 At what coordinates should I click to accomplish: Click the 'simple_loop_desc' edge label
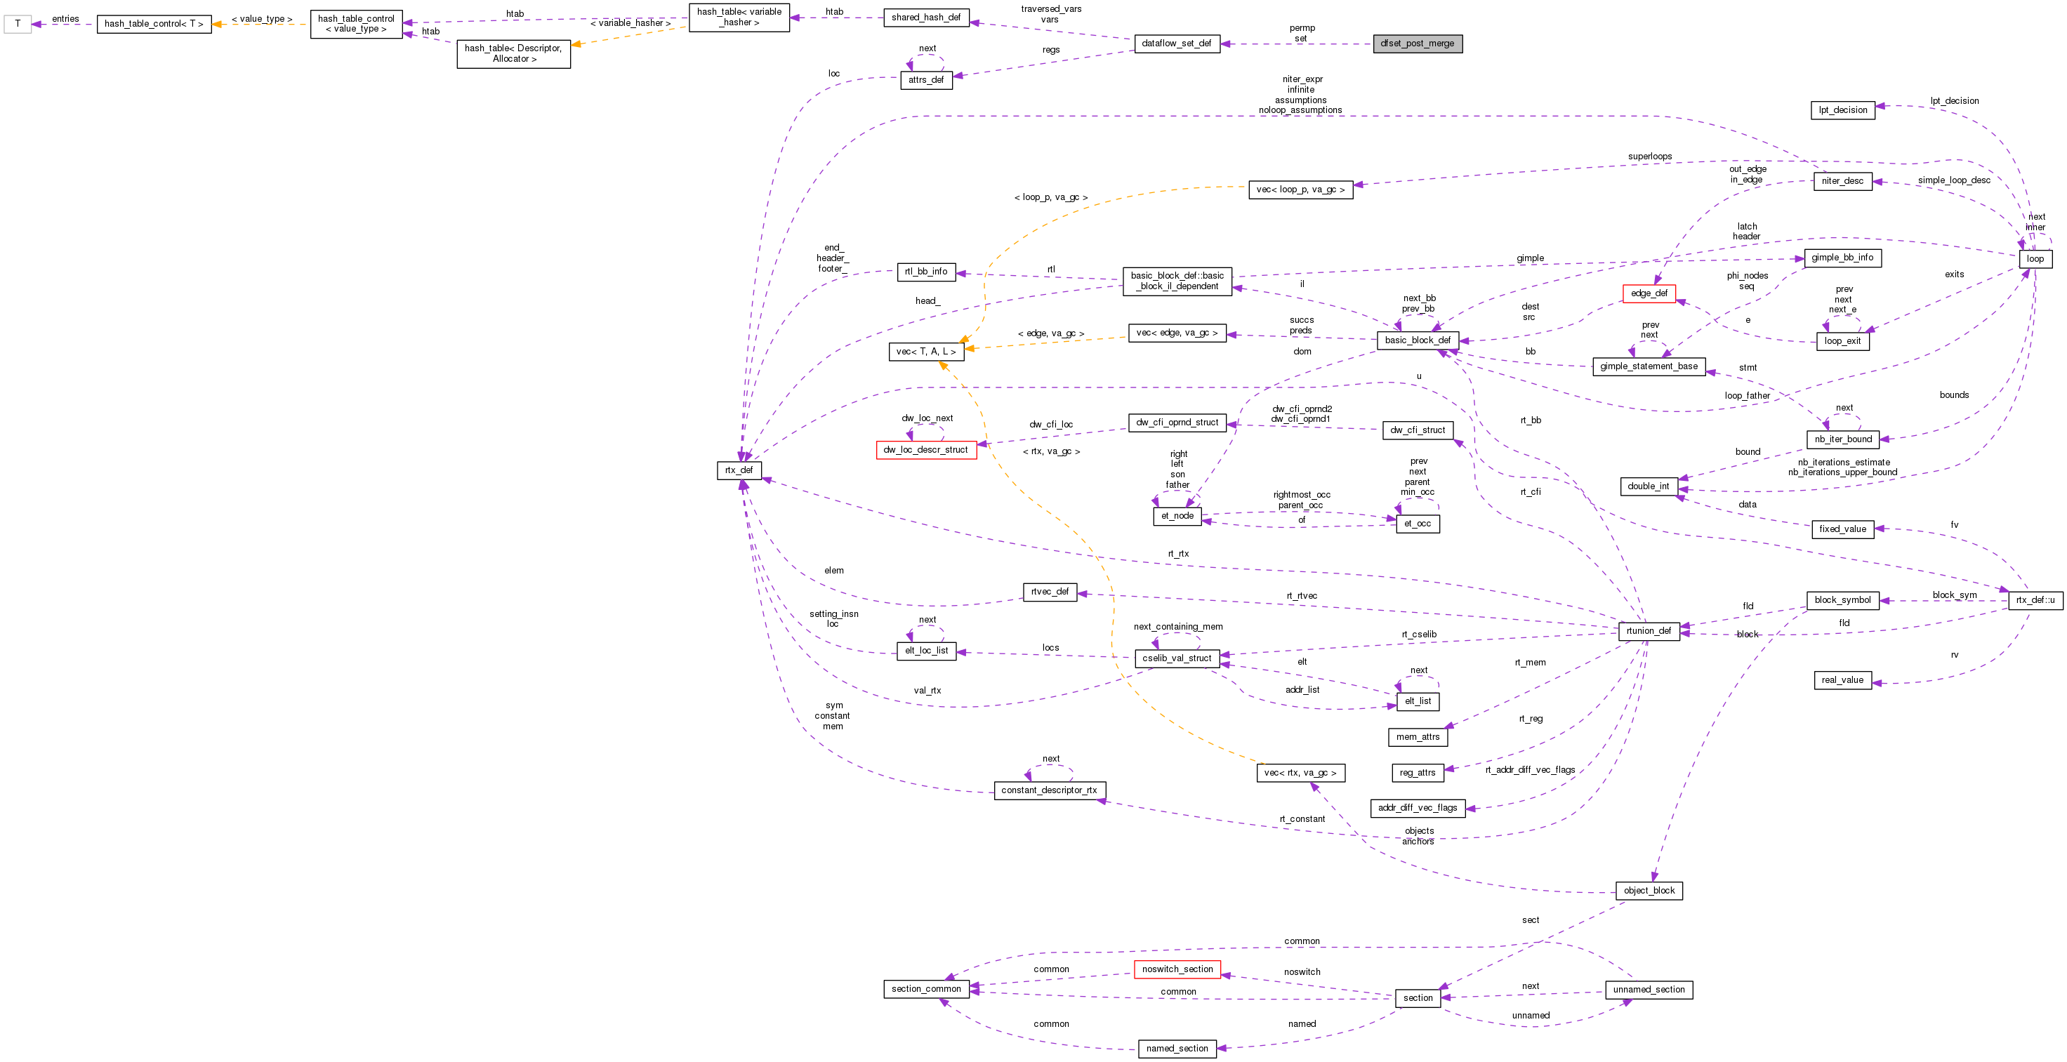1954,180
